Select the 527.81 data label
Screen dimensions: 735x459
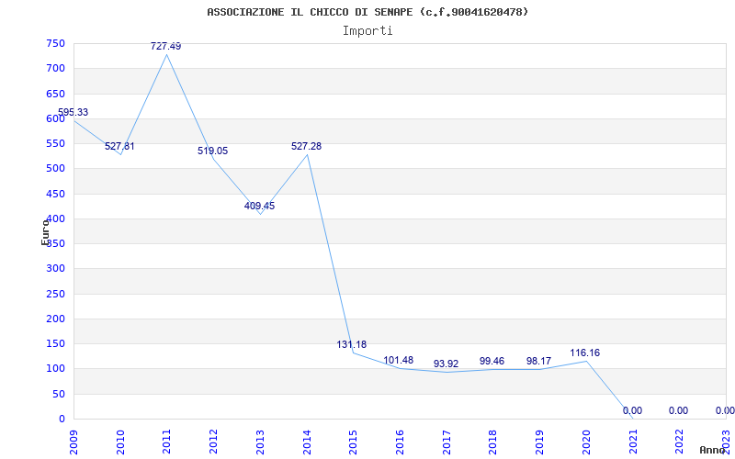pos(119,146)
